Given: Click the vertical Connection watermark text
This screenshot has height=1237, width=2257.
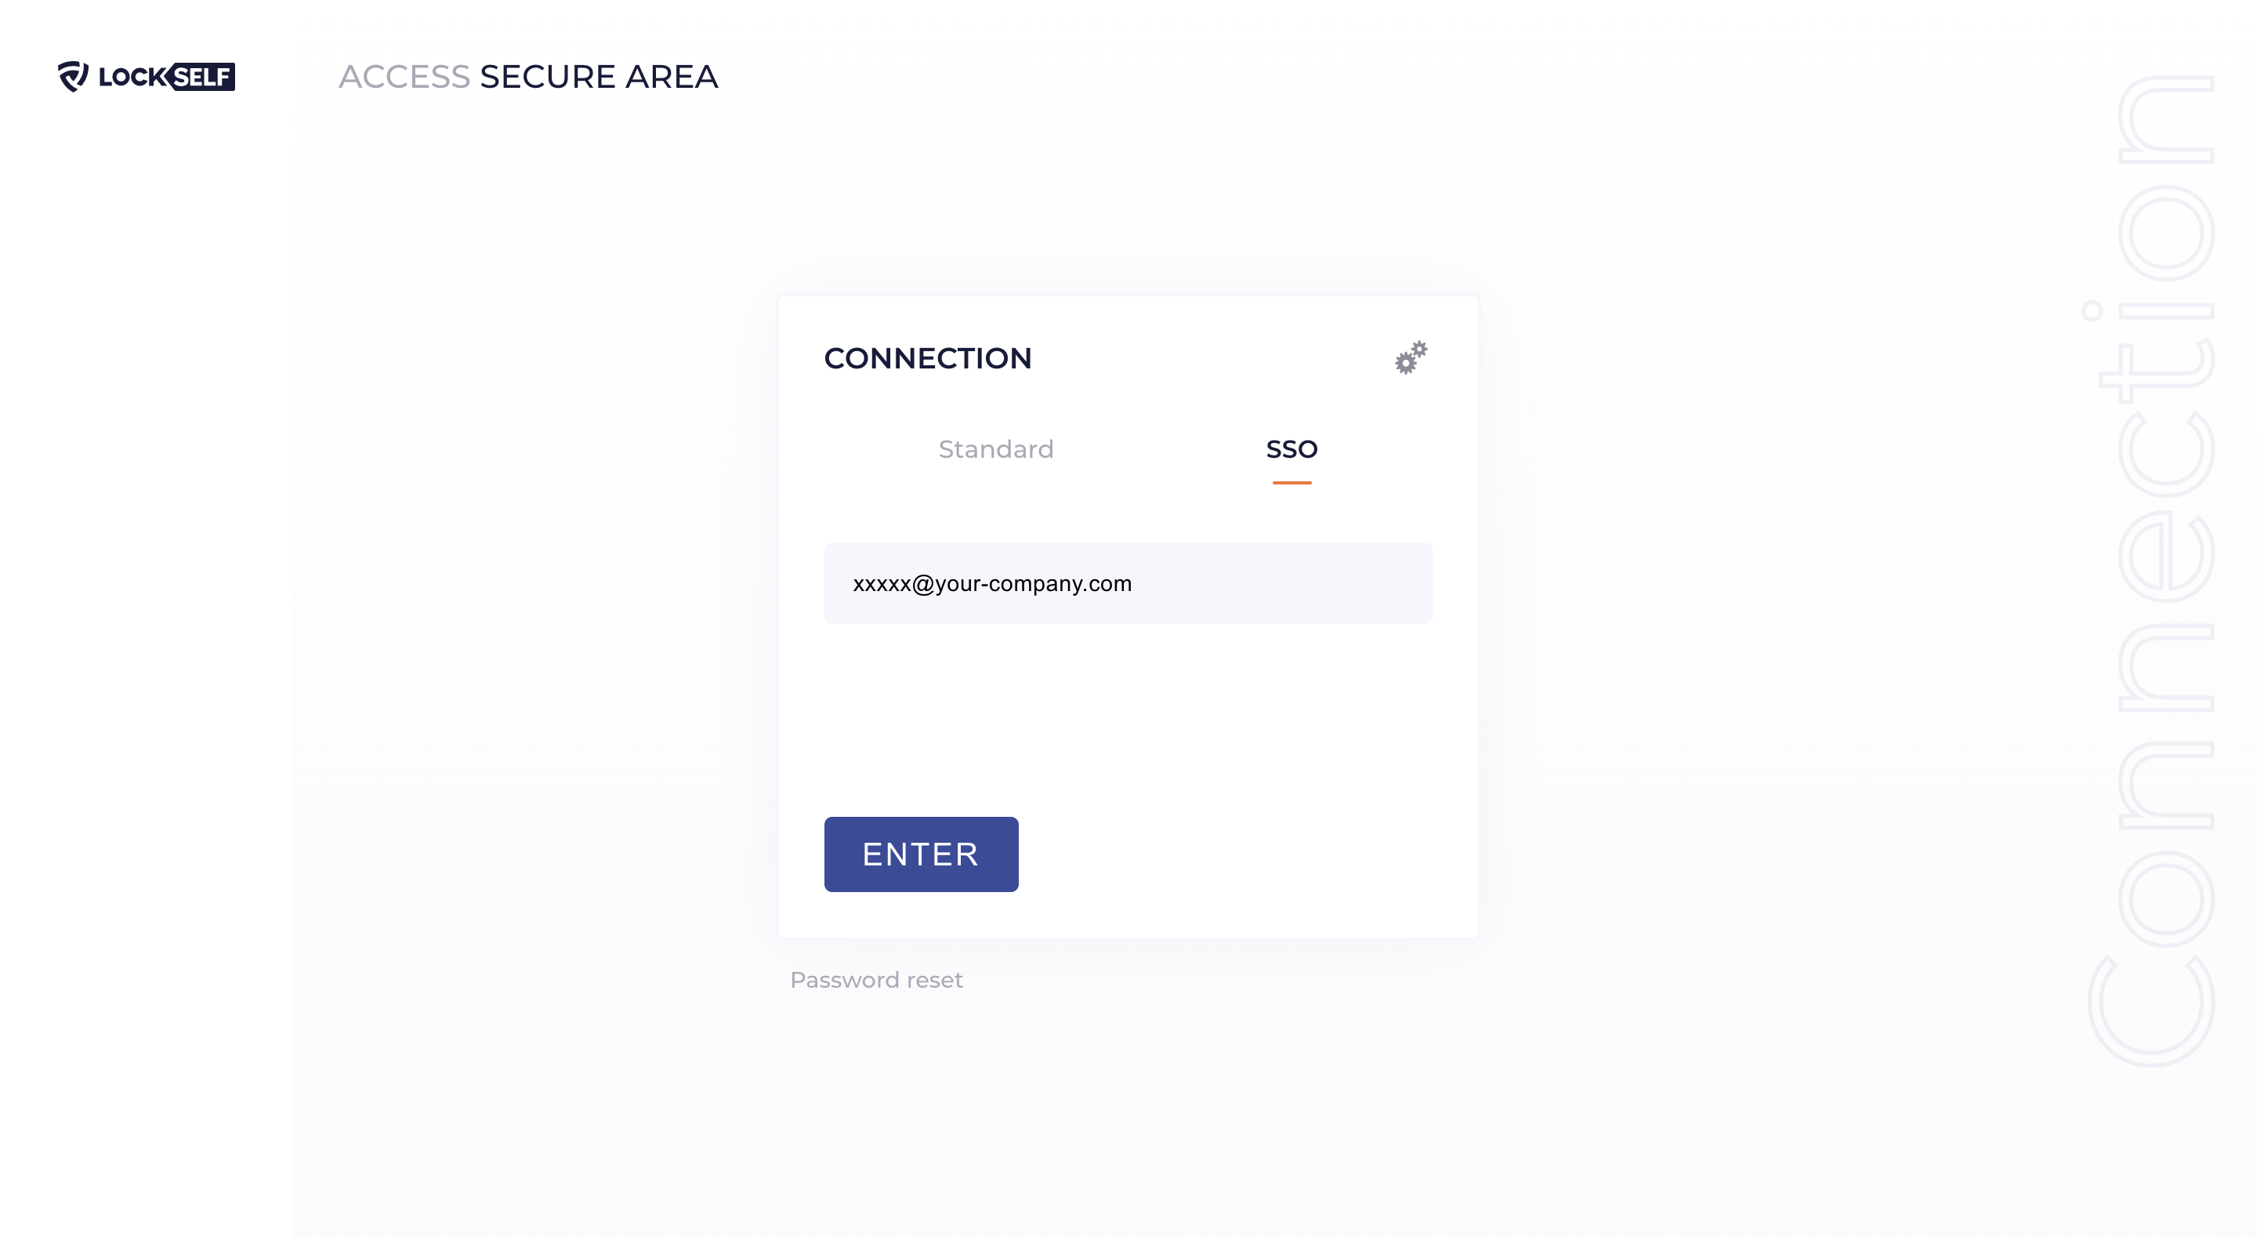Looking at the screenshot, I should (2151, 570).
